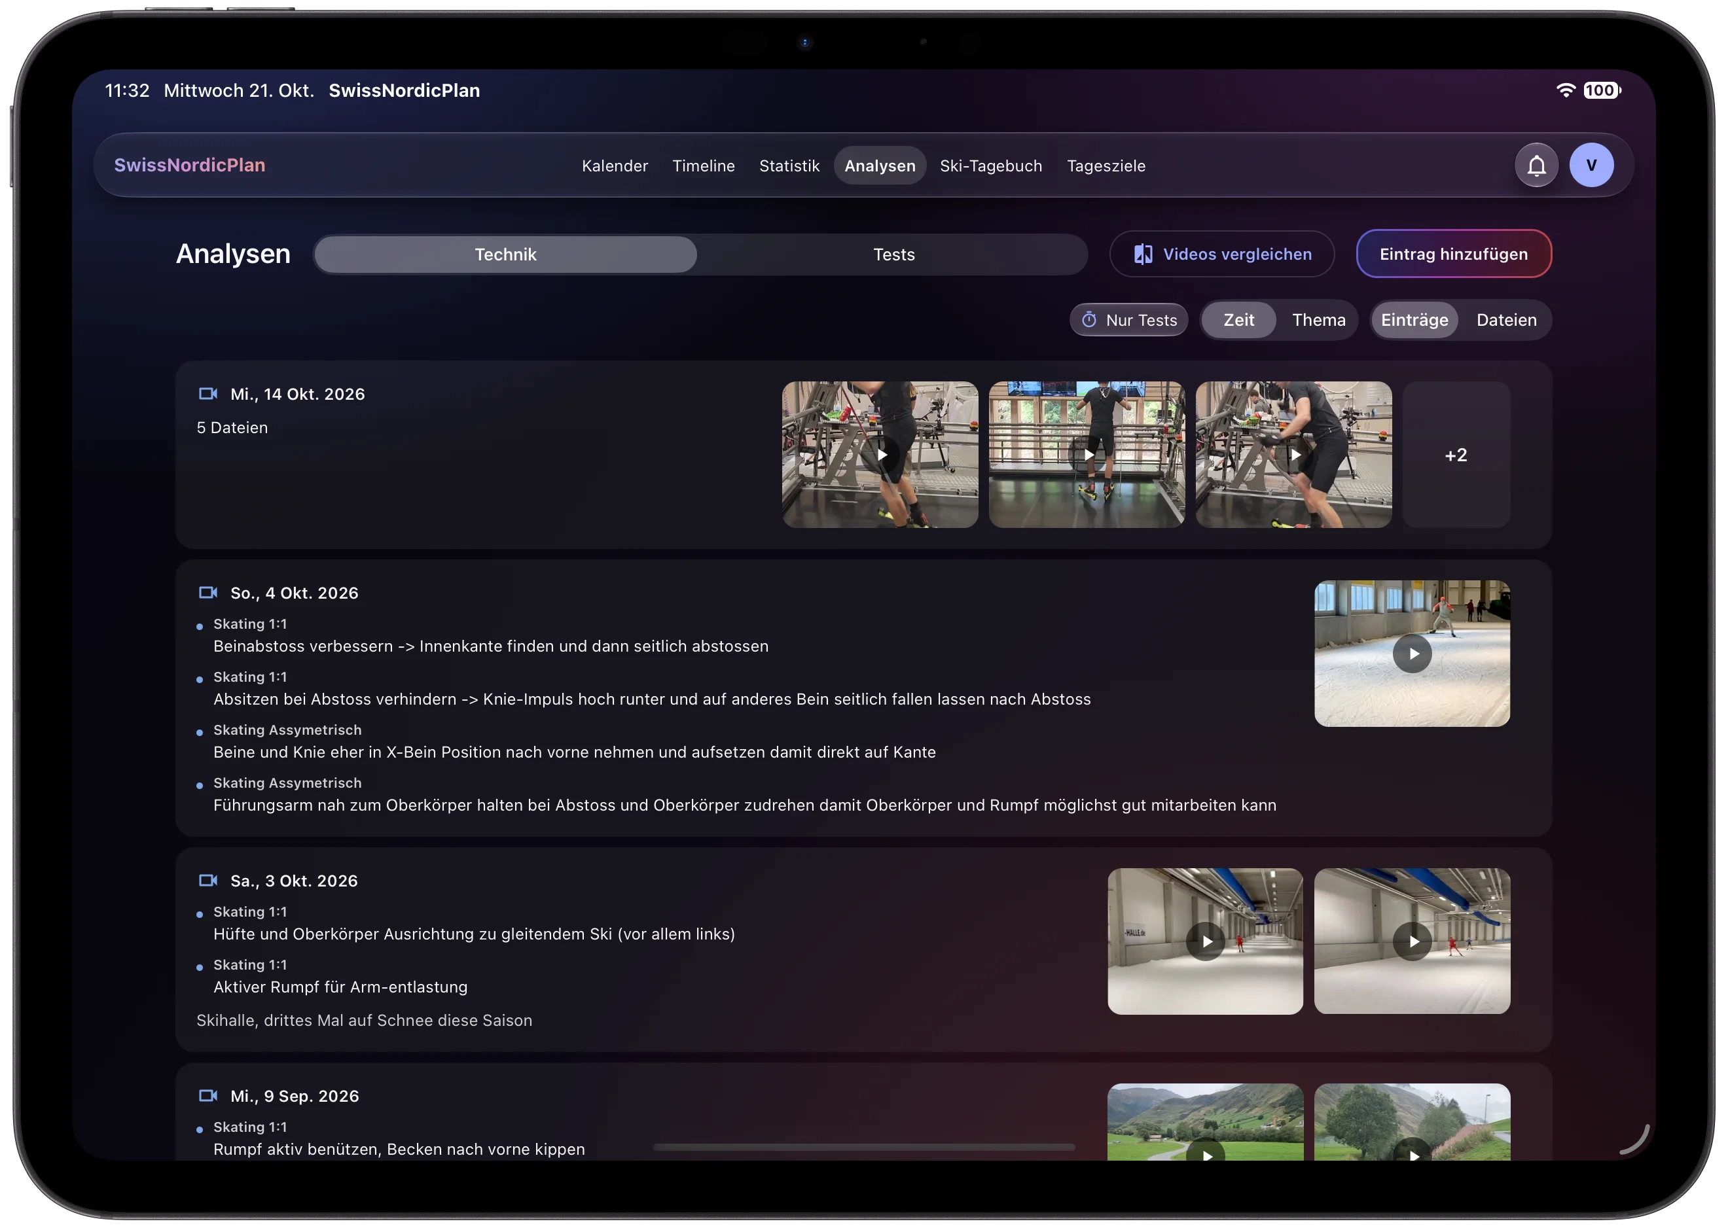Open the tree landscape video of 9 Sep.

coord(1412,1123)
